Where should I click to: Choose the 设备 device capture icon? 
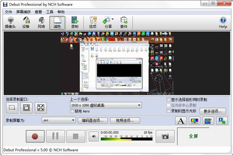tap(26, 23)
